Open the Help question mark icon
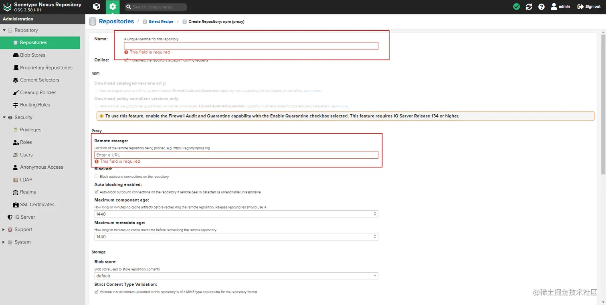Image resolution: width=606 pixels, height=305 pixels. (x=541, y=7)
